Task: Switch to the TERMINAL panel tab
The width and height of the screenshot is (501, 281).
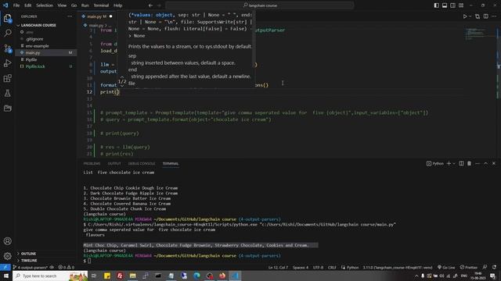Action: (171, 163)
